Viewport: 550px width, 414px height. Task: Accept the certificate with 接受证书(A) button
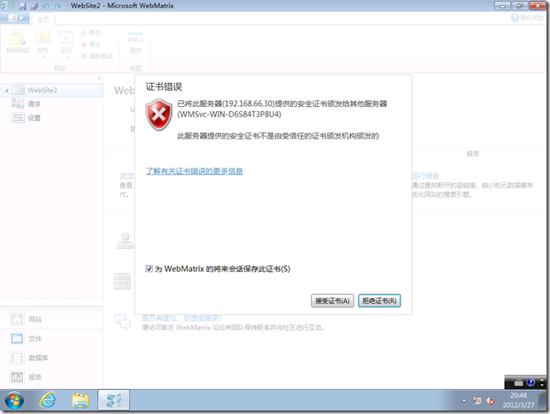point(332,301)
